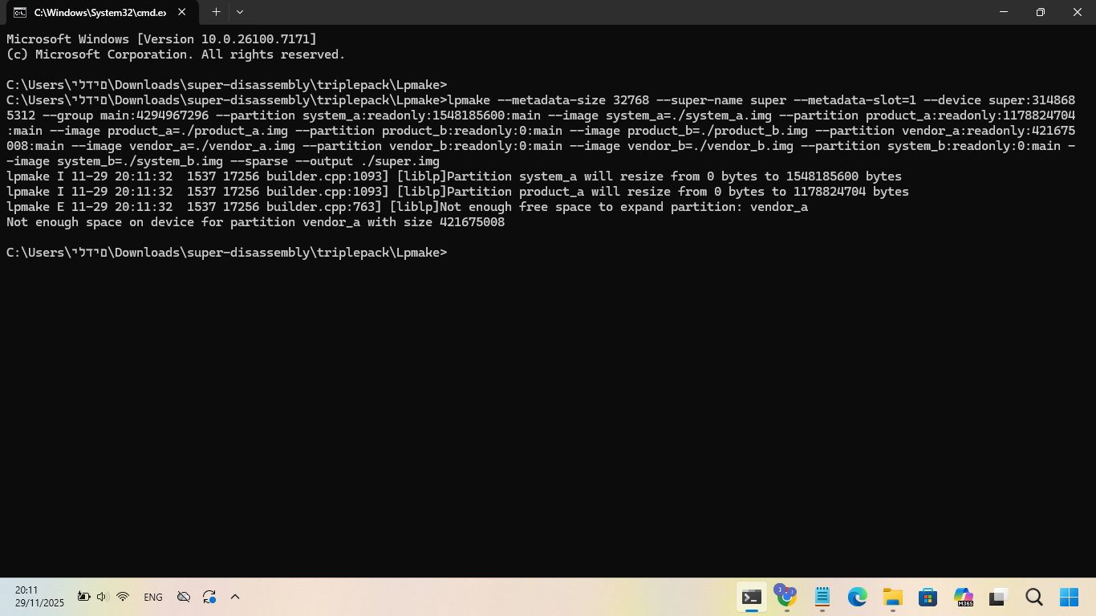
Task: Open Google Chrome from the taskbar
Action: click(786, 597)
